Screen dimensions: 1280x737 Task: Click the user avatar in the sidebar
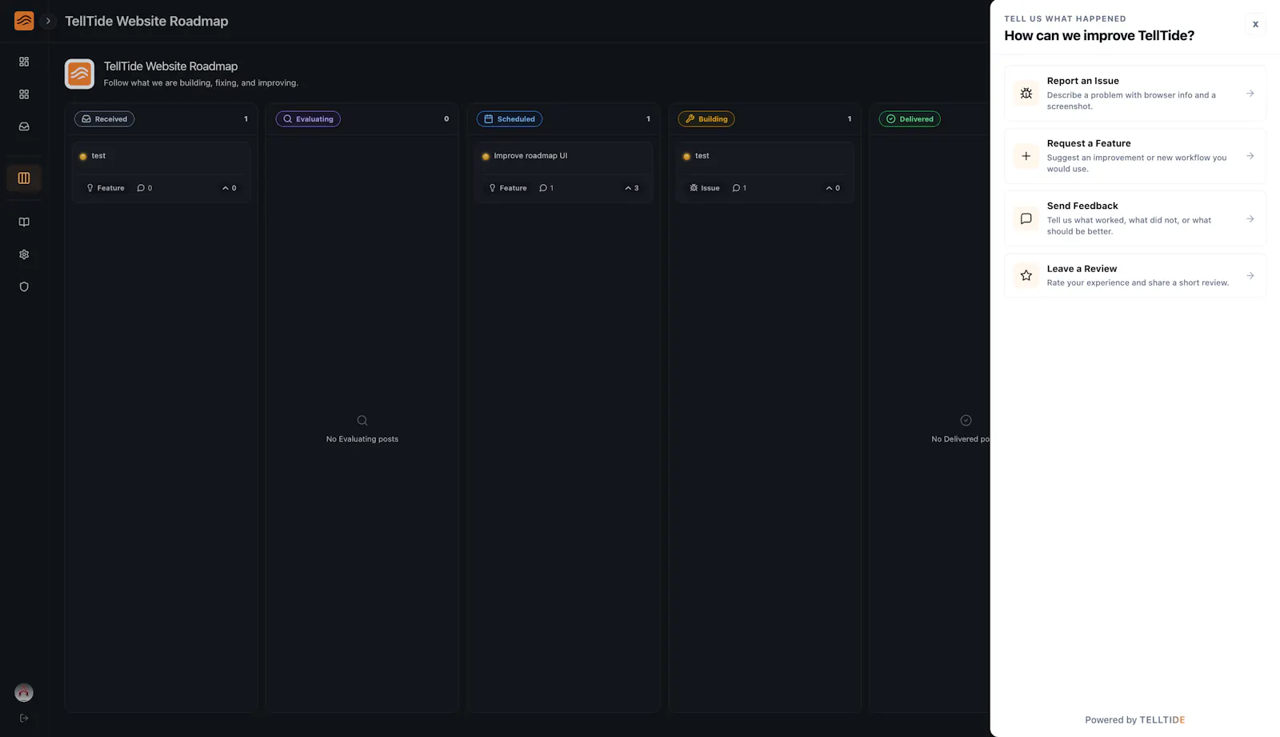(24, 692)
